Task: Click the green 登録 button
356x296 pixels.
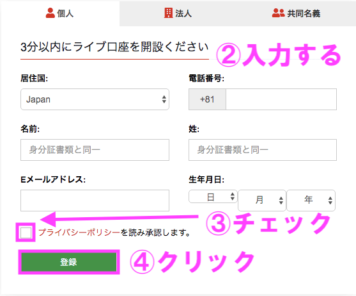Action: [69, 262]
